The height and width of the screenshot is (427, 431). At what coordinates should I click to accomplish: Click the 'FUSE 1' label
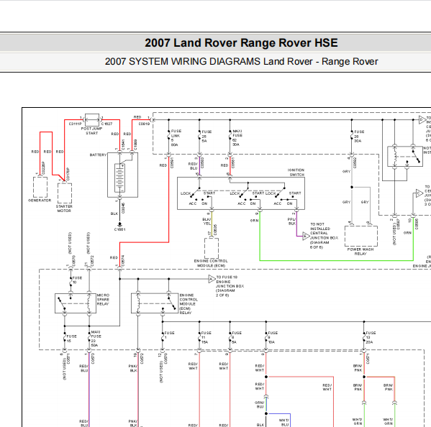[x=169, y=335]
